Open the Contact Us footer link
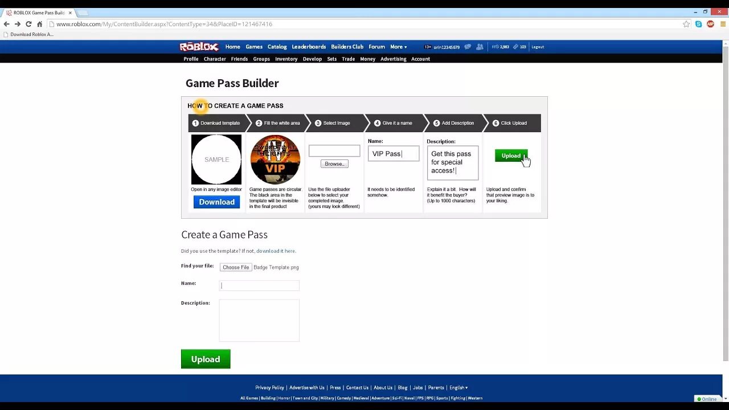The image size is (729, 410). [357, 387]
